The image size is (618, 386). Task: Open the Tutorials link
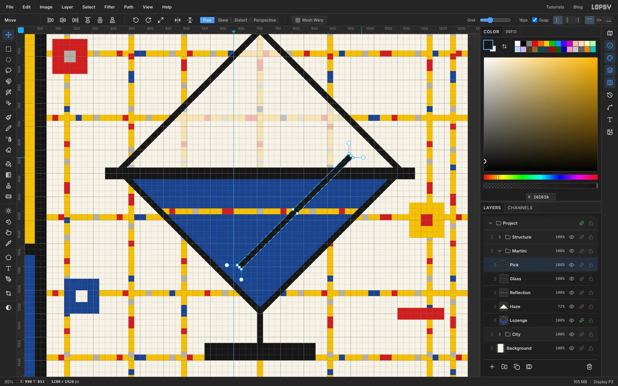pos(555,7)
